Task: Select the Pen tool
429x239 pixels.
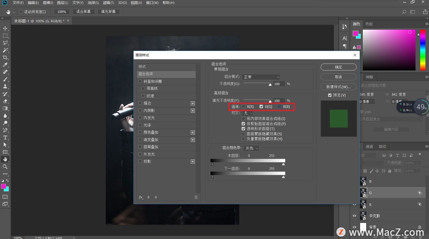Action: pos(5,130)
